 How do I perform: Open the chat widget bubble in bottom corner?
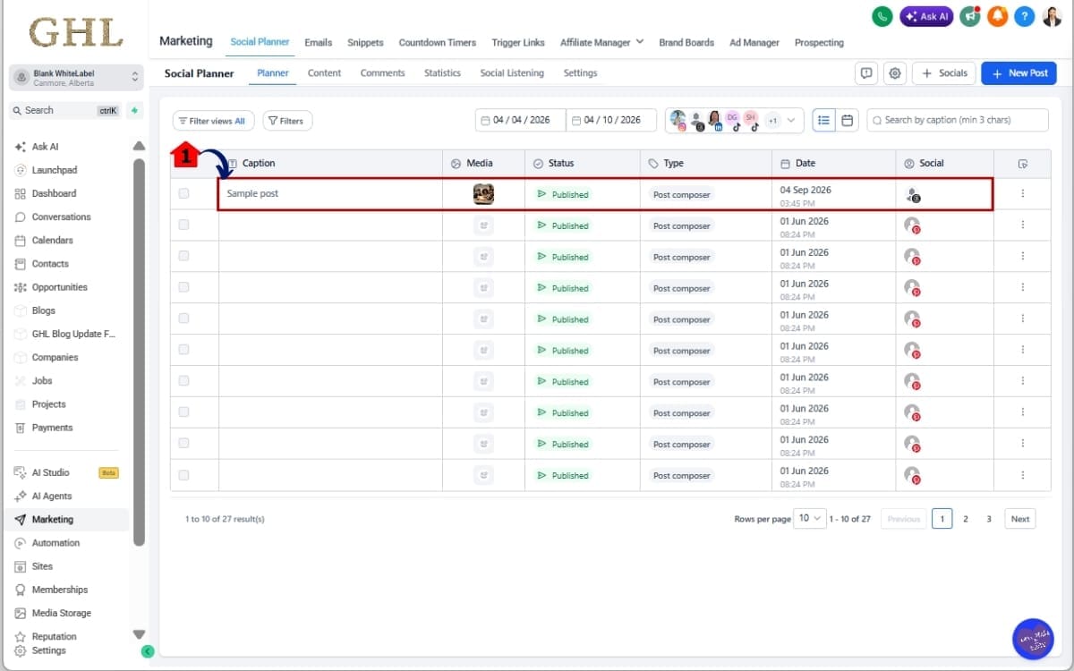point(1033,639)
